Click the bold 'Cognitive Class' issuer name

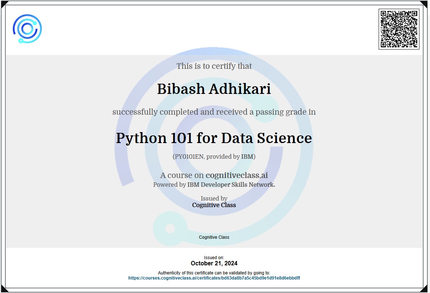pyautogui.click(x=214, y=205)
